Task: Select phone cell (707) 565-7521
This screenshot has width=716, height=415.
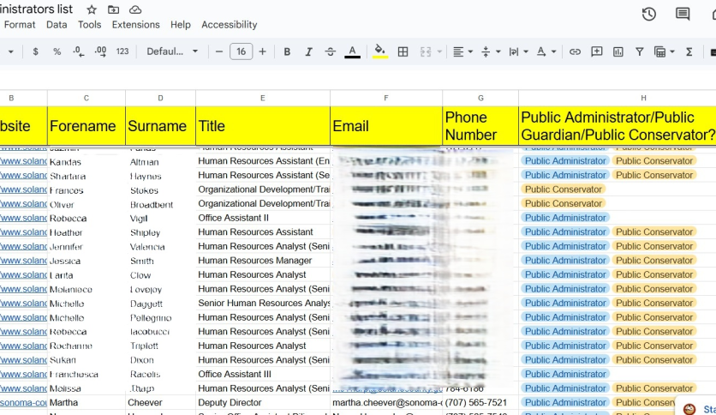Action: [480, 403]
